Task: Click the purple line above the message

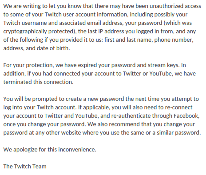Action: point(103,2)
